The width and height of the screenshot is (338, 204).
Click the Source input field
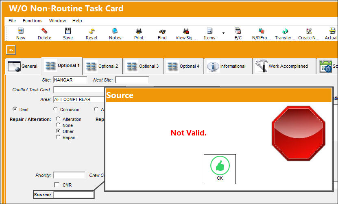(74, 195)
